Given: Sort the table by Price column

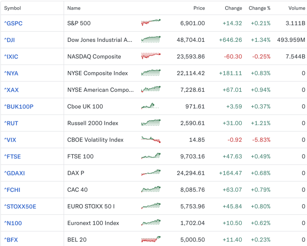Looking at the screenshot, I should [x=199, y=8].
